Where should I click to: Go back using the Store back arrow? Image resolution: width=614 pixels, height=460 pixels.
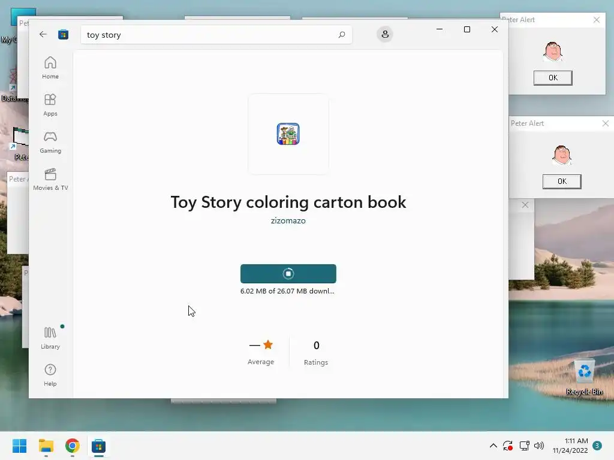[43, 34]
